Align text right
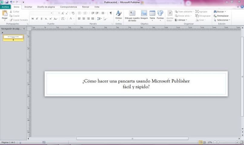The image size is (244, 145). [88, 19]
